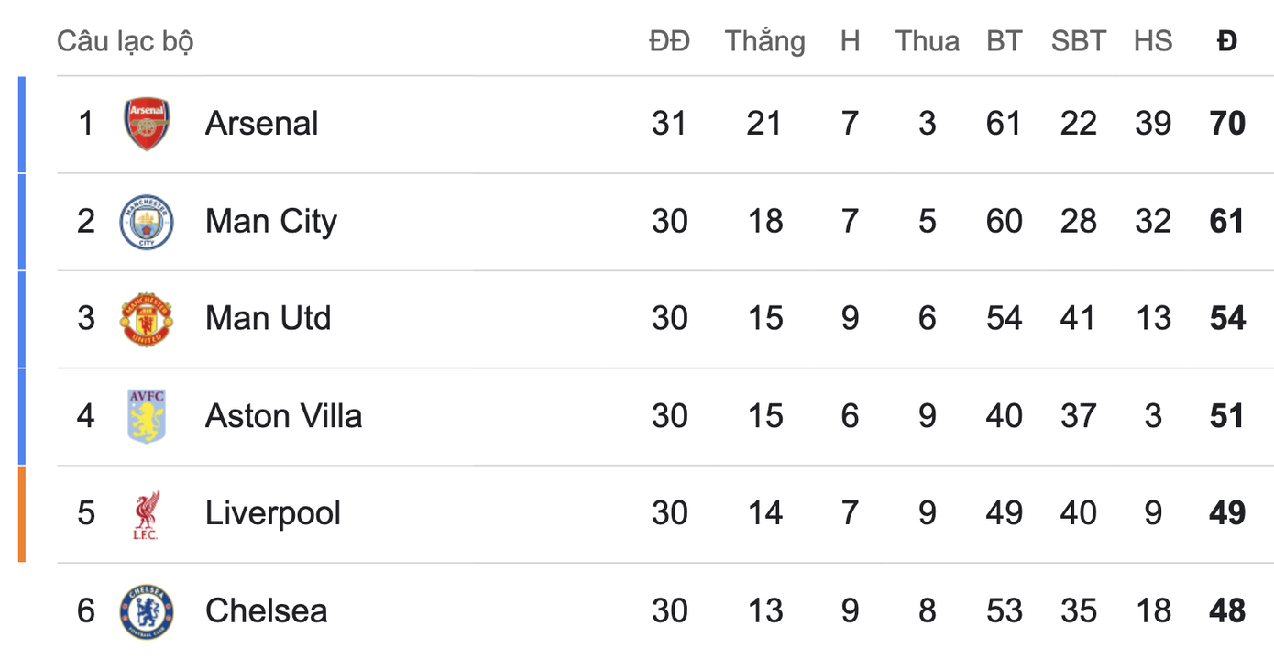This screenshot has width=1274, height=659.
Task: Click the orange qualification marker beside Liverpool
Action: pyautogui.click(x=22, y=513)
